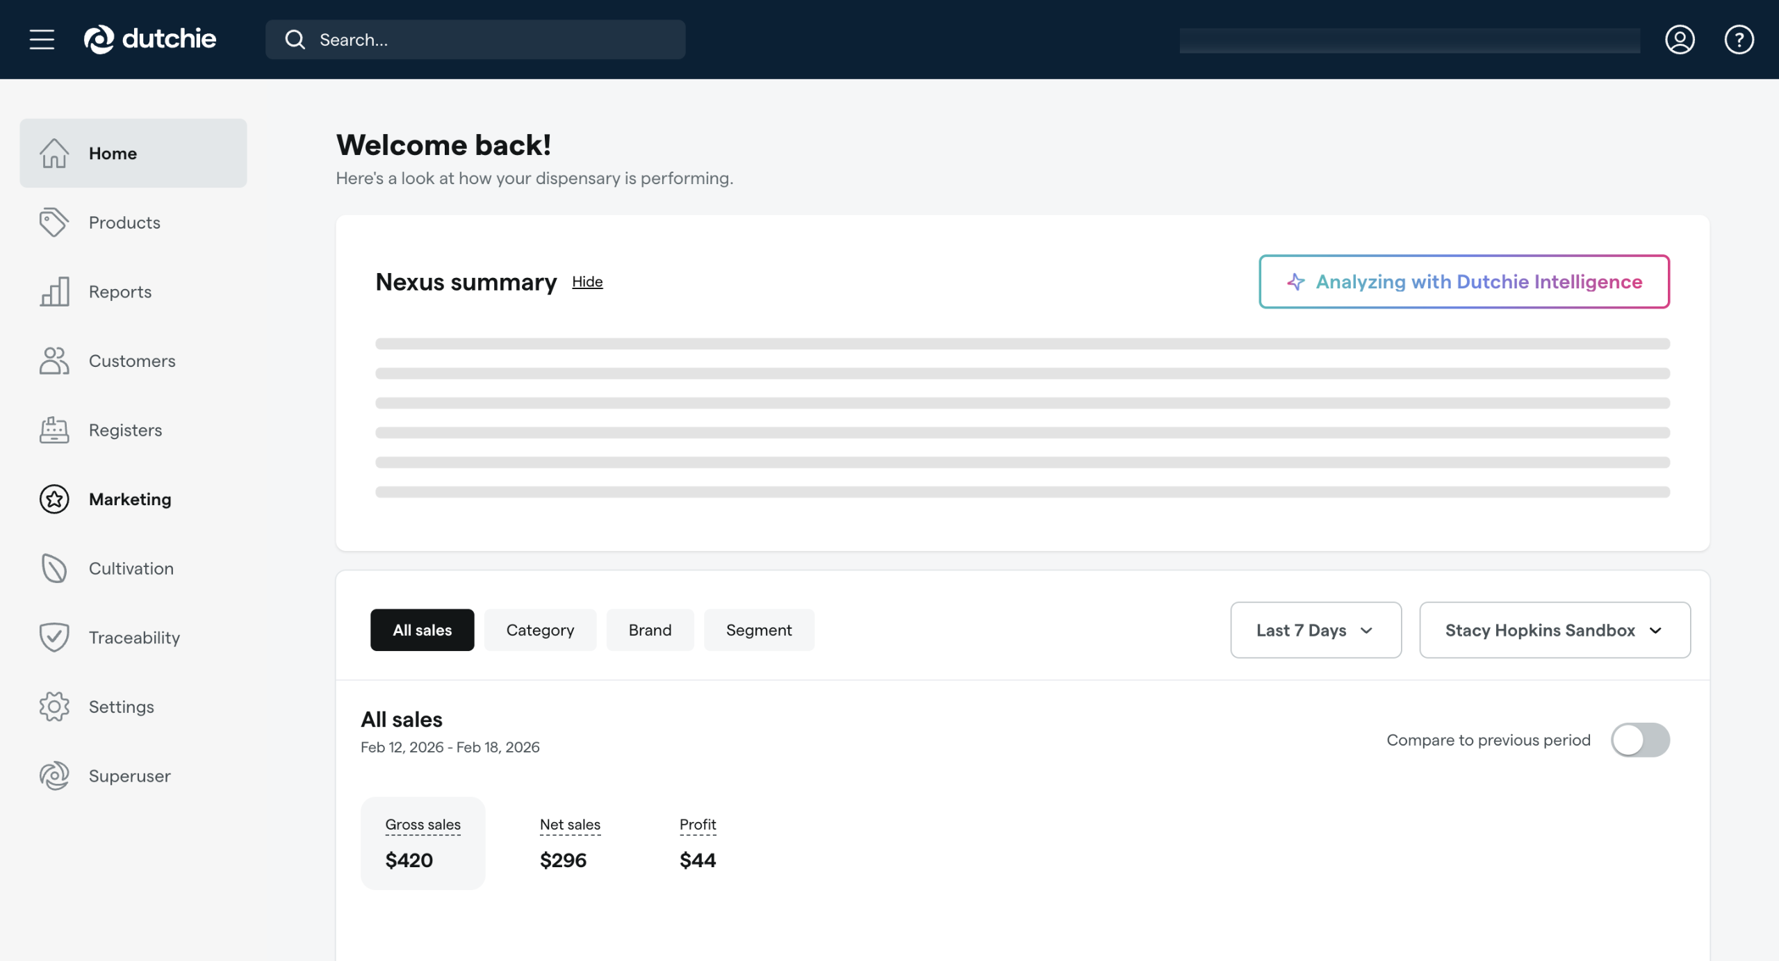
Task: Click the Marketing star icon
Action: pyautogui.click(x=54, y=499)
